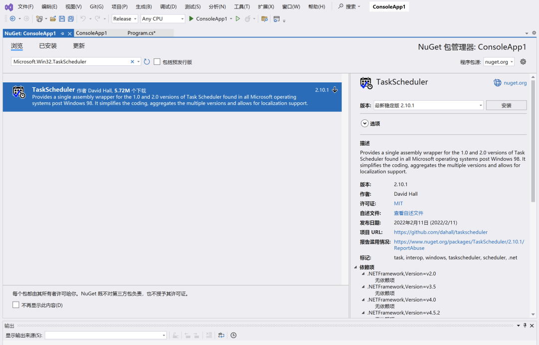Auto-hide the output panel with the pin icon
Screen dimensions: 539x345
[x=525, y=326]
